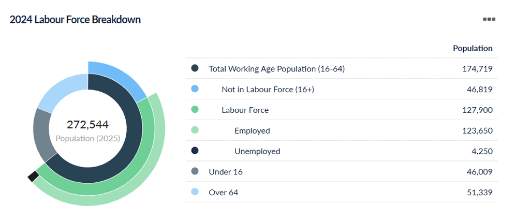Open the three-dot more options menu

pyautogui.click(x=489, y=19)
